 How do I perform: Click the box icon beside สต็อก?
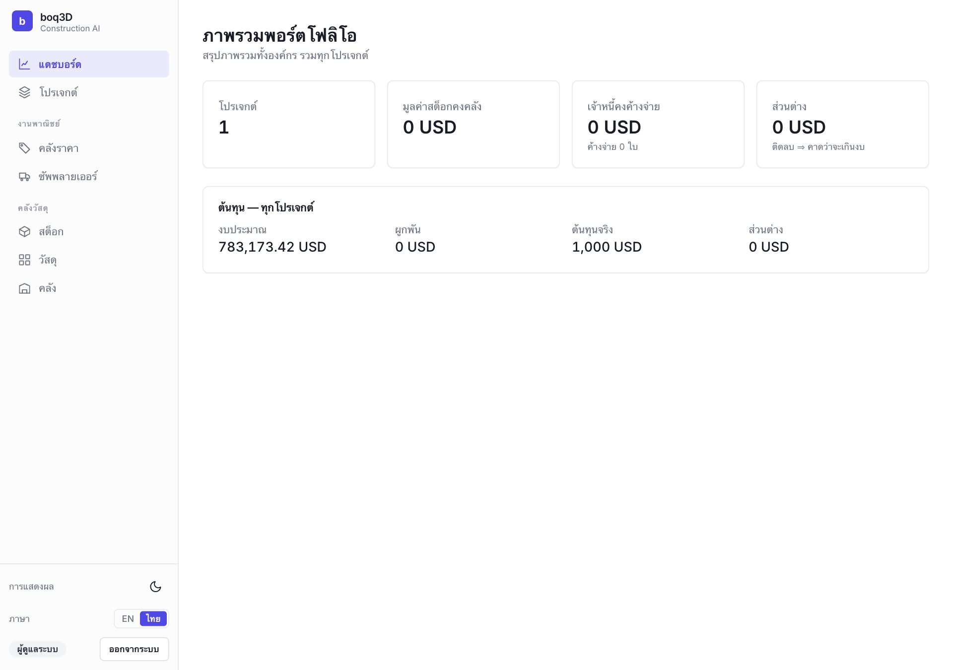pyautogui.click(x=24, y=232)
